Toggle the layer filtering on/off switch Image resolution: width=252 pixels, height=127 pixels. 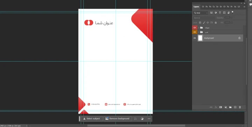(x=232, y=12)
